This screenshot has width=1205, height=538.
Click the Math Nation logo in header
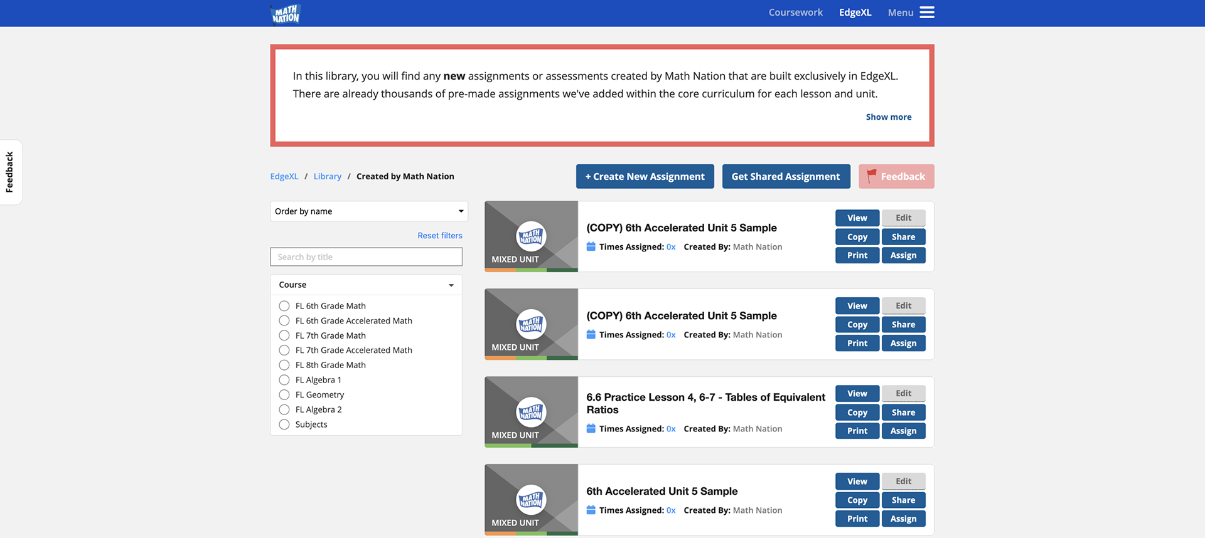pyautogui.click(x=286, y=14)
